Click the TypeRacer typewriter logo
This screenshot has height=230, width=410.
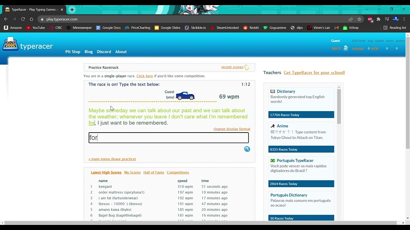pyautogui.click(x=10, y=44)
